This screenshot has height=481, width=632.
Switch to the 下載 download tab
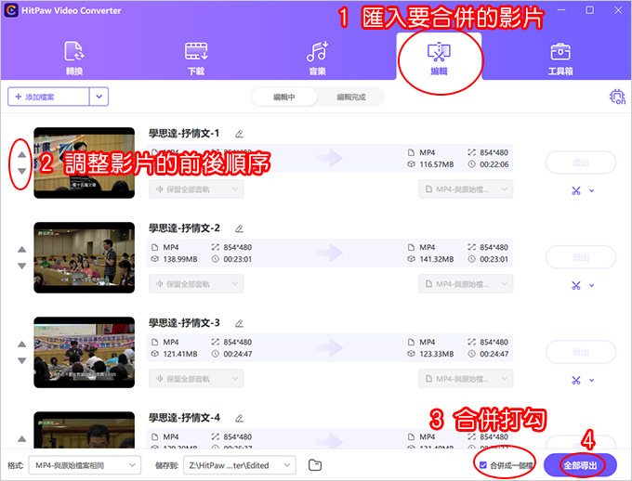[196, 58]
